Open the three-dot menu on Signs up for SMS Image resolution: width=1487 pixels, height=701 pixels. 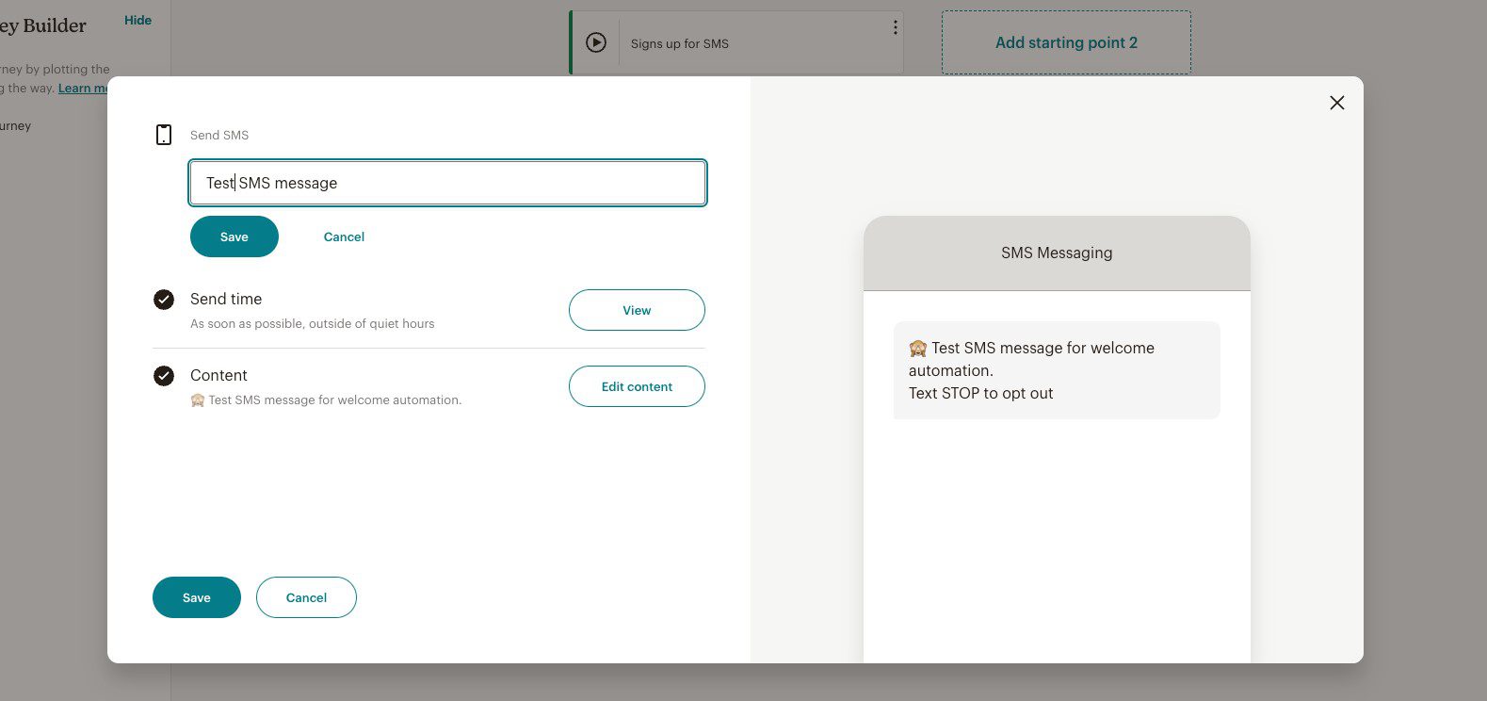[x=895, y=28]
